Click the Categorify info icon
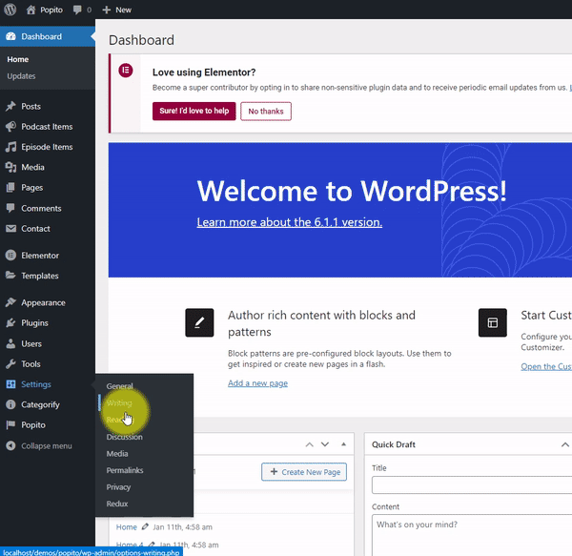The width and height of the screenshot is (572, 556). (x=10, y=404)
